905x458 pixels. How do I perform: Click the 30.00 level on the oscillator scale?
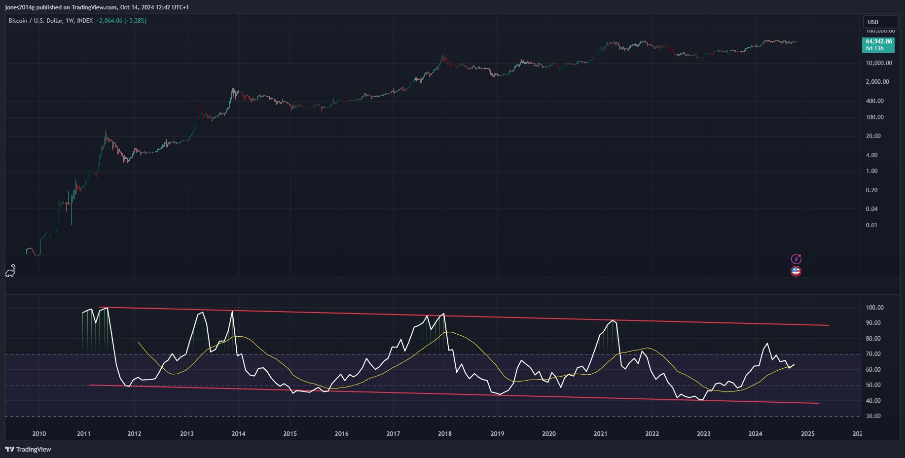tap(874, 416)
